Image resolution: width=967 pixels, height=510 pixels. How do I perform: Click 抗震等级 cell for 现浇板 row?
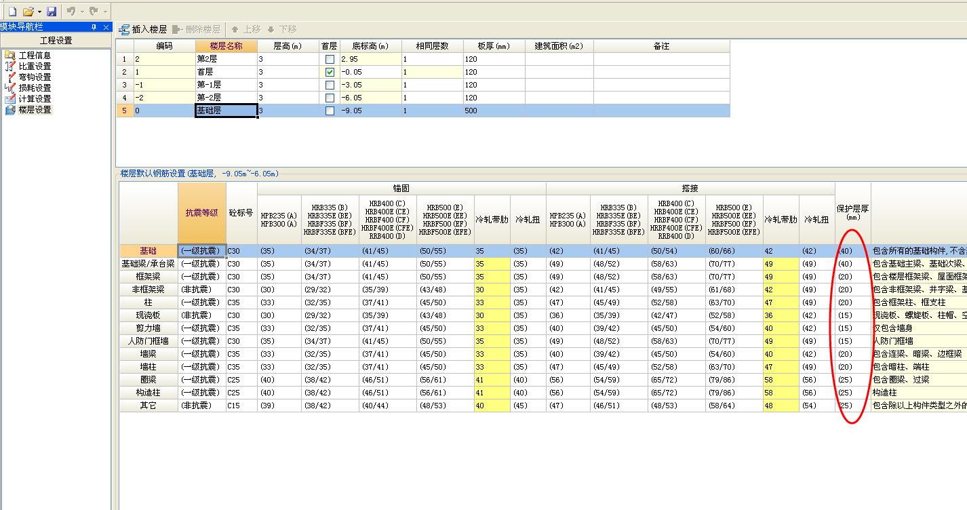click(202, 315)
